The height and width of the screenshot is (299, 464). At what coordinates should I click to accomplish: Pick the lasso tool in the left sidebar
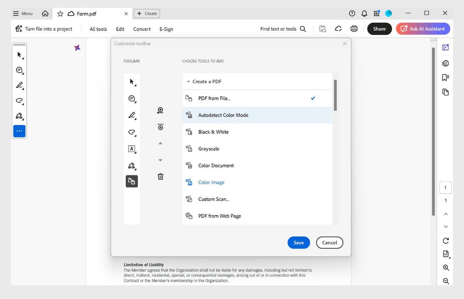(x=19, y=100)
